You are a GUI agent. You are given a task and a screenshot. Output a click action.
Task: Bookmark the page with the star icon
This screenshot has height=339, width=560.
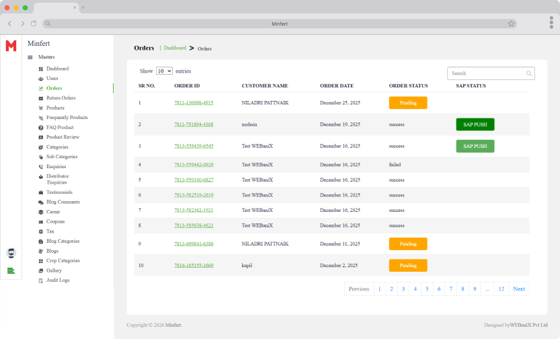[511, 24]
